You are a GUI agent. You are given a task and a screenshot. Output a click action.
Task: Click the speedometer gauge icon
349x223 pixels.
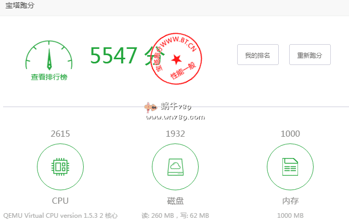[x=49, y=56]
